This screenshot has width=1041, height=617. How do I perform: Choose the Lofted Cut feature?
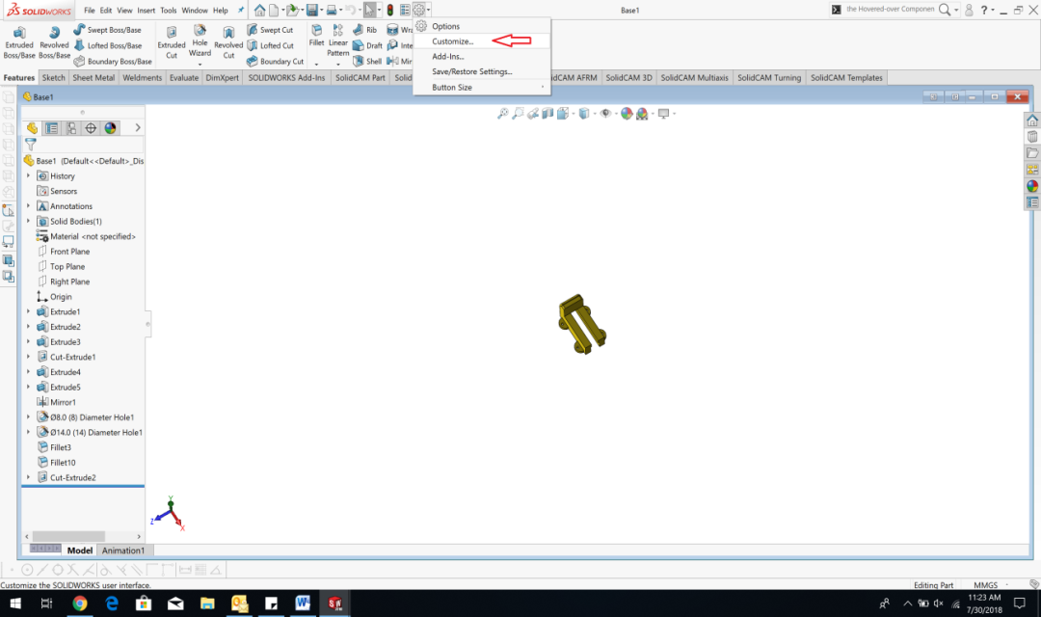click(270, 45)
